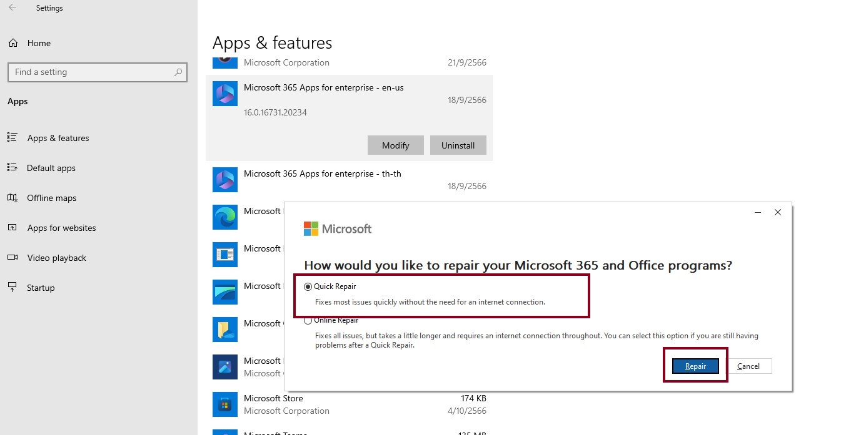Viewport: 846px width, 435px height.
Task: Click the OneDrive folder-cloud icon
Action: (224, 330)
